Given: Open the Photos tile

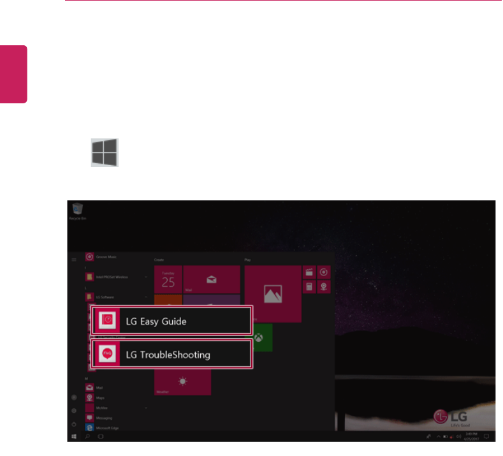Looking at the screenshot, I should coord(273,293).
